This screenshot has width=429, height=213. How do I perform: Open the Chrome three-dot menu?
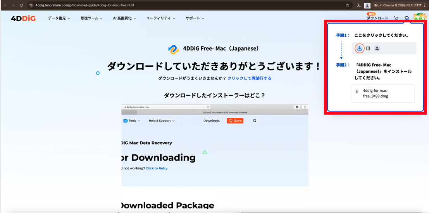pyautogui.click(x=424, y=5)
